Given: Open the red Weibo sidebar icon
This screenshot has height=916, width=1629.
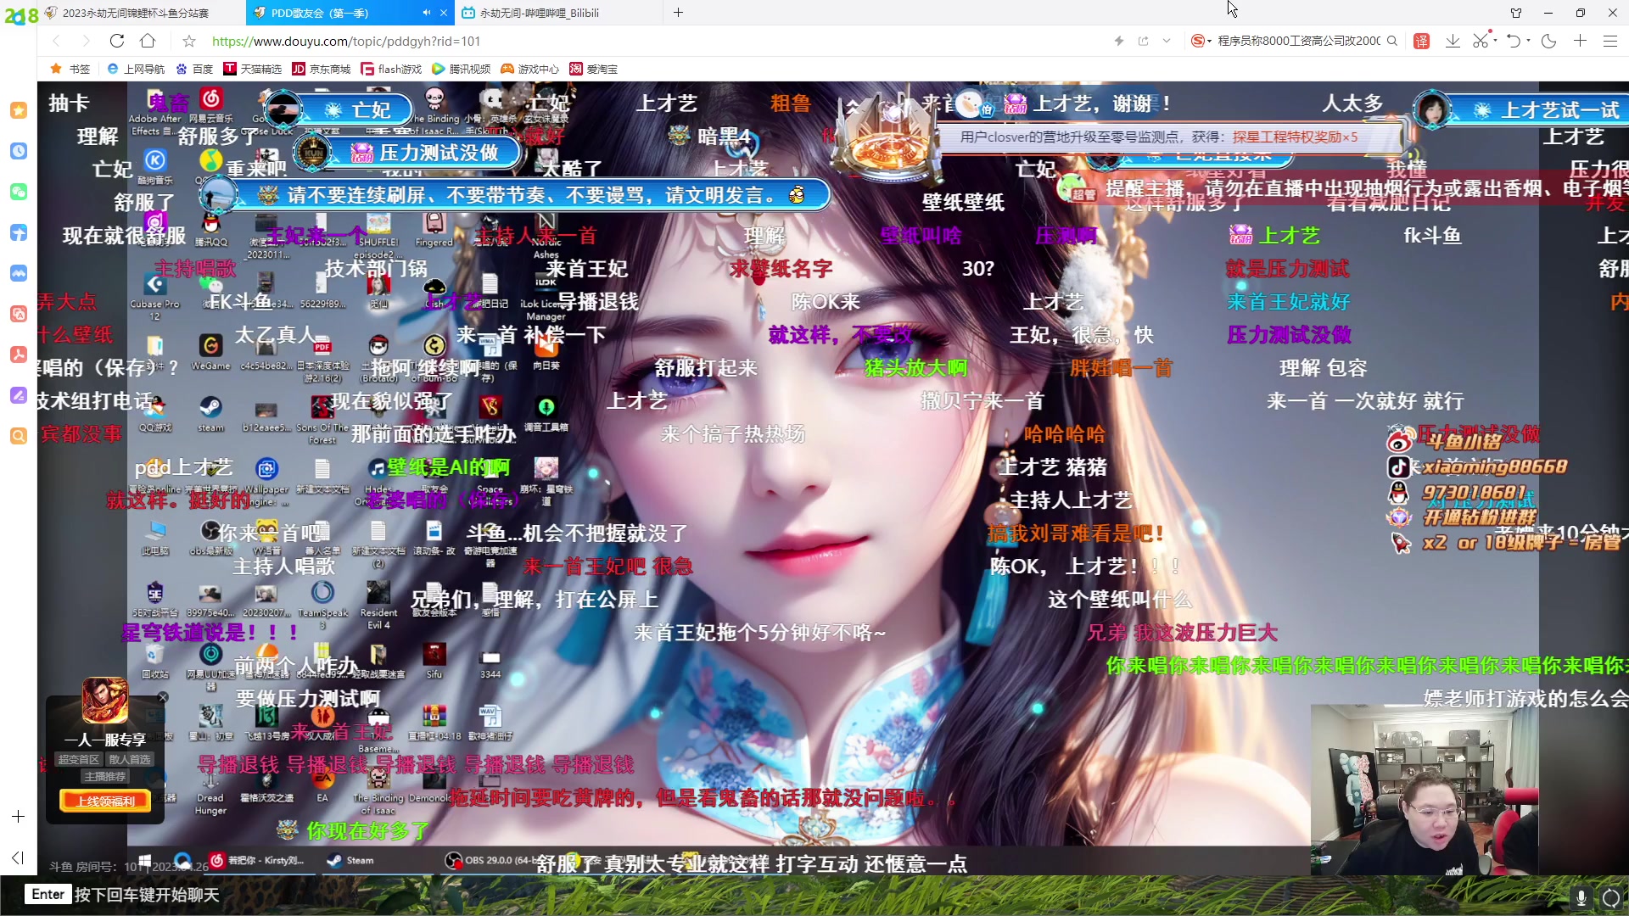Looking at the screenshot, I should [18, 314].
